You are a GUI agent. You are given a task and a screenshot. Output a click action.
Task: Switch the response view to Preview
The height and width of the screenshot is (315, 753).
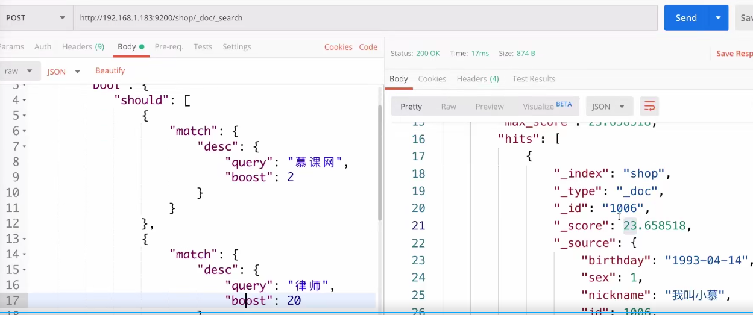(490, 107)
